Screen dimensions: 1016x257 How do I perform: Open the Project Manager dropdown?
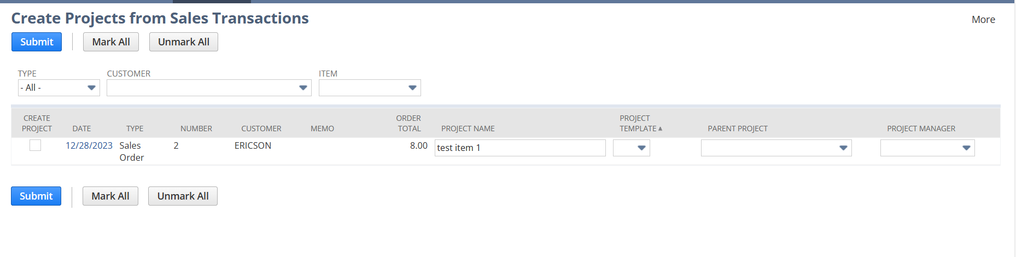966,148
